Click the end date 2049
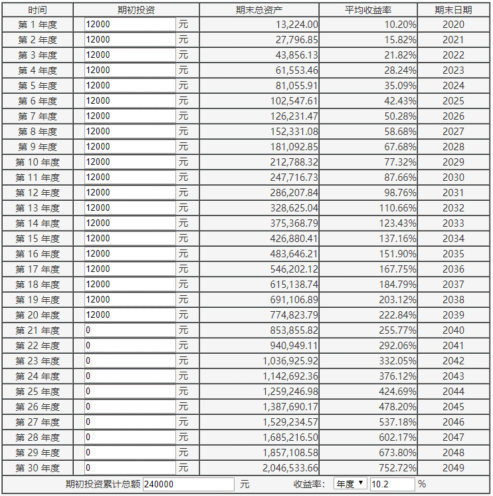Image resolution: width=493 pixels, height=496 pixels. (454, 468)
